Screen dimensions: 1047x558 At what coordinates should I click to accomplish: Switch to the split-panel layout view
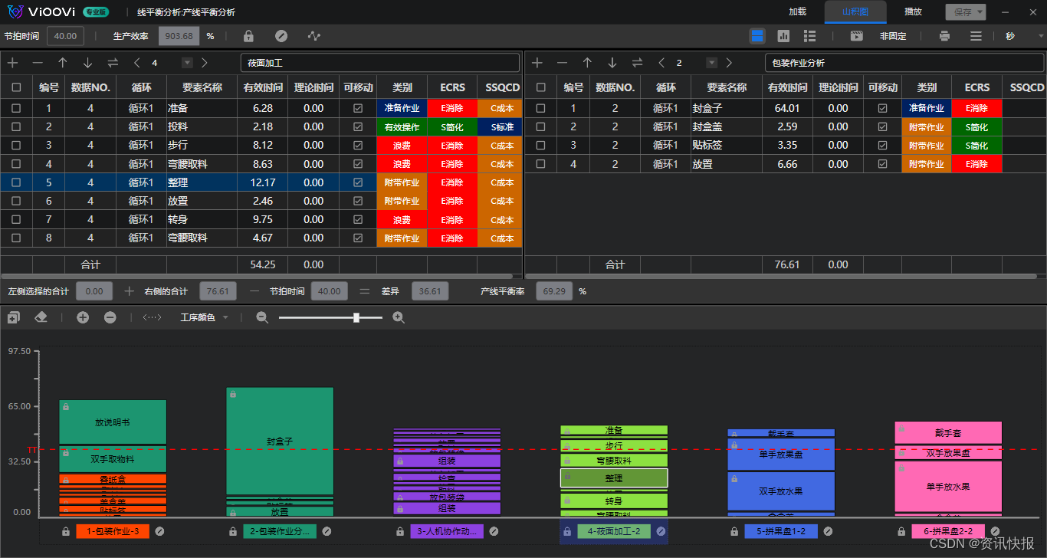(757, 36)
